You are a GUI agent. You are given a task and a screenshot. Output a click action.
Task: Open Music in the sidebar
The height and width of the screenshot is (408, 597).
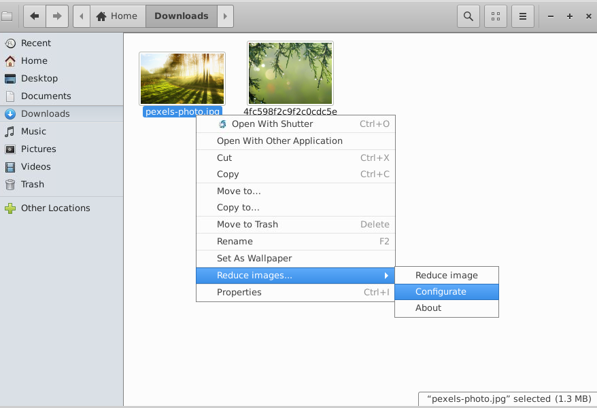click(61, 132)
